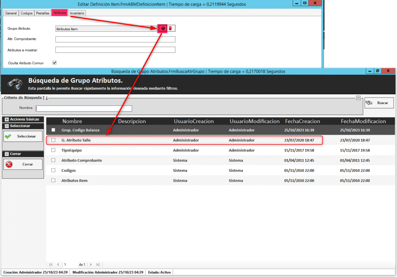This screenshot has width=397, height=277.
Task: Open the Pestañas tab
Action: pos(43,13)
